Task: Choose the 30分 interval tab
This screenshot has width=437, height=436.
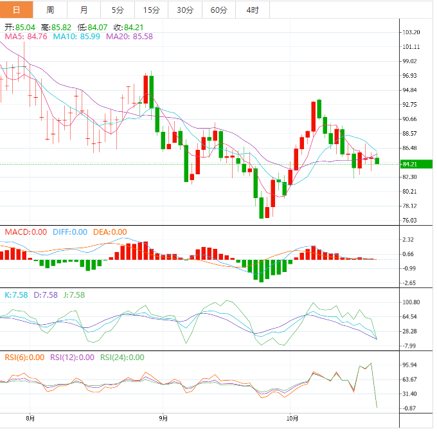Action: tap(184, 10)
